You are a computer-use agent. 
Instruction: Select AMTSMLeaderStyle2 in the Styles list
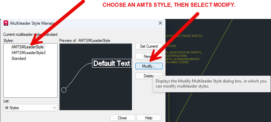click(28, 53)
